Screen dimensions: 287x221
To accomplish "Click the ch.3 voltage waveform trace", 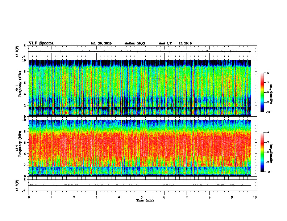I will click(x=140, y=185).
